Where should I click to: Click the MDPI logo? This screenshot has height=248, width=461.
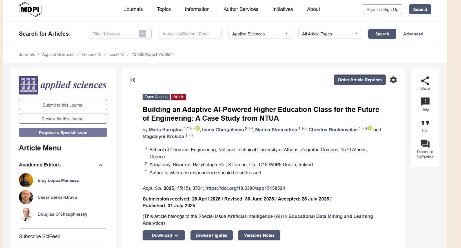click(x=30, y=9)
